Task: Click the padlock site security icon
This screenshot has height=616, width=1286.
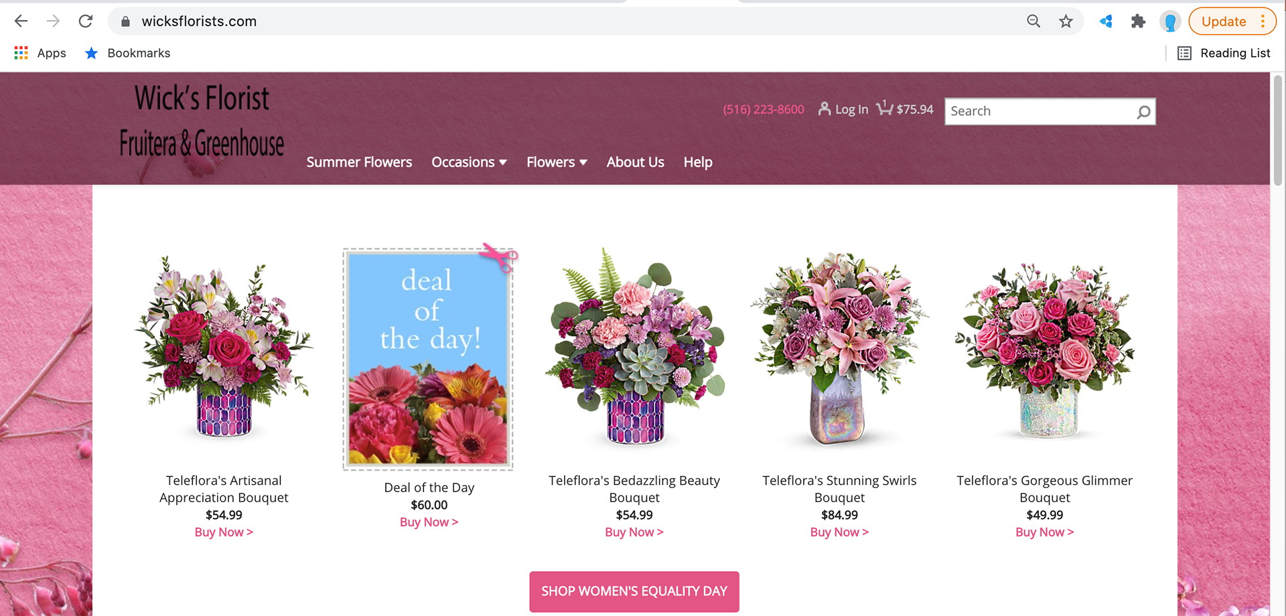Action: coord(125,21)
